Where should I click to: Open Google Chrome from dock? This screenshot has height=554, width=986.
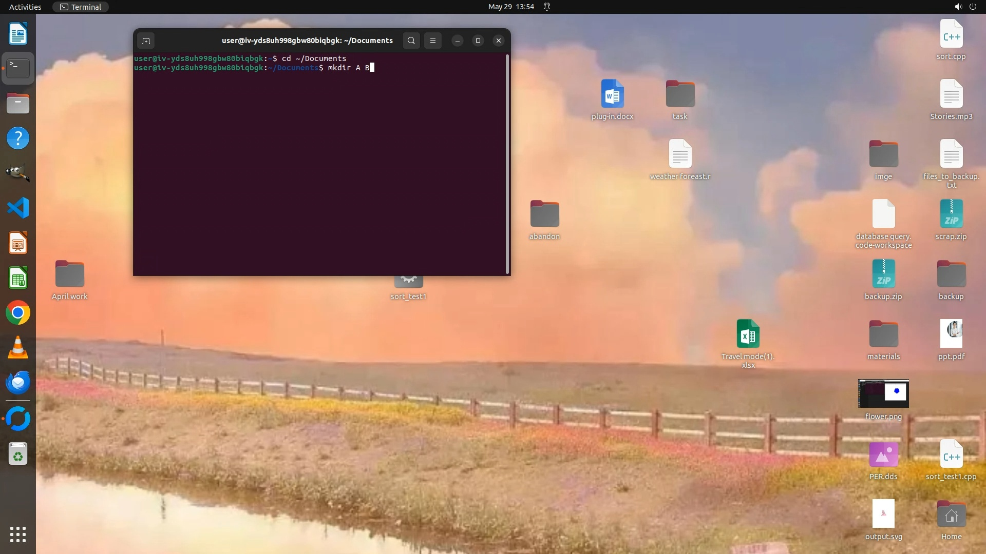[18, 313]
